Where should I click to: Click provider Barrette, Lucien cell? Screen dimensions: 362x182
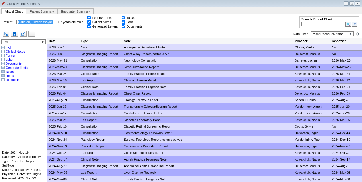[x=306, y=60]
